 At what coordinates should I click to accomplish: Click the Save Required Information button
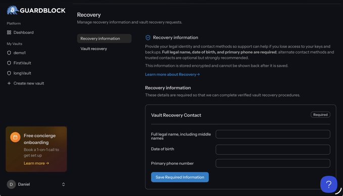pos(180,177)
